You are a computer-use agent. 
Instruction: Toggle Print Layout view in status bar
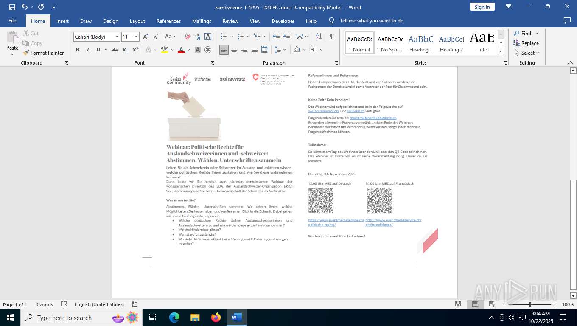(475, 304)
